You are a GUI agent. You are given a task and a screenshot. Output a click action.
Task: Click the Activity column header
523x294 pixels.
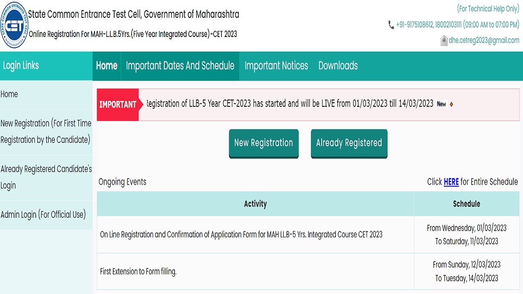(x=255, y=204)
